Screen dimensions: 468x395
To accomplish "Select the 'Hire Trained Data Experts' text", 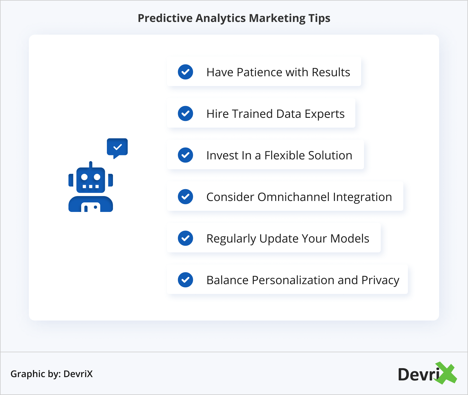I will coord(275,114).
